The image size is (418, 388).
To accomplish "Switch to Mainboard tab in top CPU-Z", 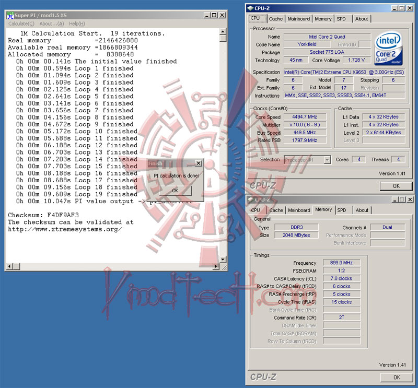I will coord(298,19).
